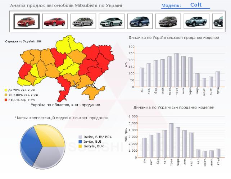Click the yellow 'До 70% сер. к-сті' legend swatch

coord(6,90)
